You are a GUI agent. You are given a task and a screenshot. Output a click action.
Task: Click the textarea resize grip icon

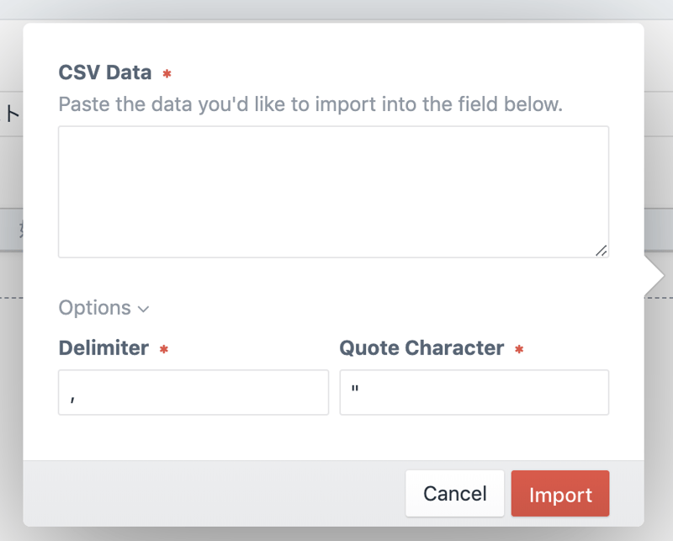[601, 250]
